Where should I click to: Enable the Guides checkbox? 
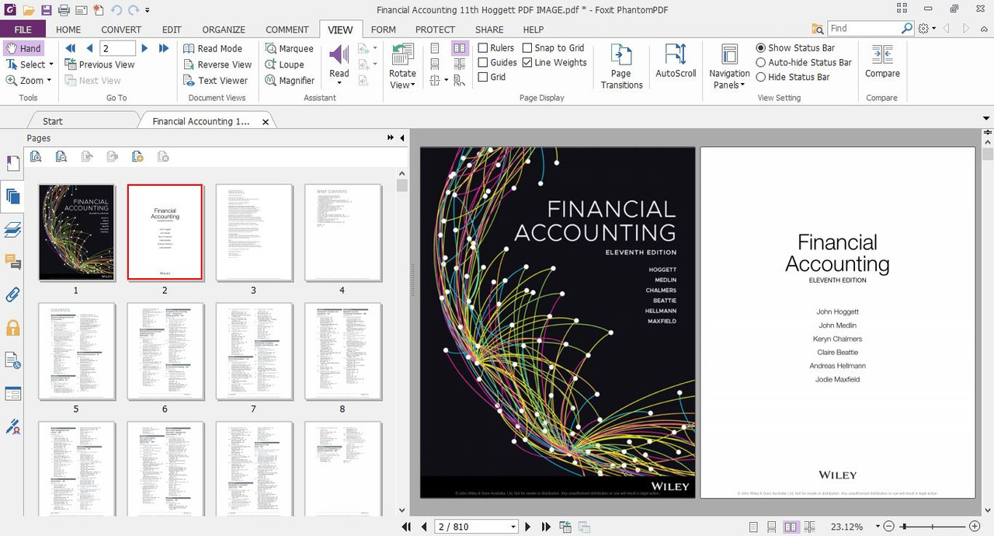(x=498, y=62)
